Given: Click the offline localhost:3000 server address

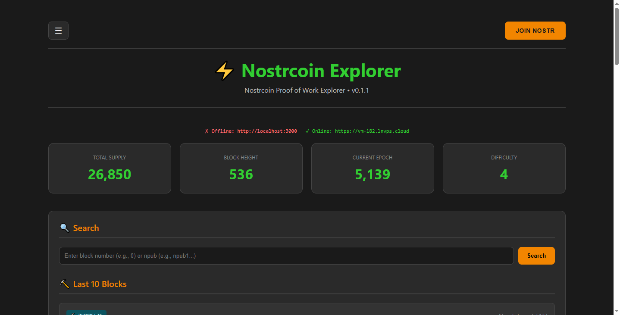Looking at the screenshot, I should 267,131.
